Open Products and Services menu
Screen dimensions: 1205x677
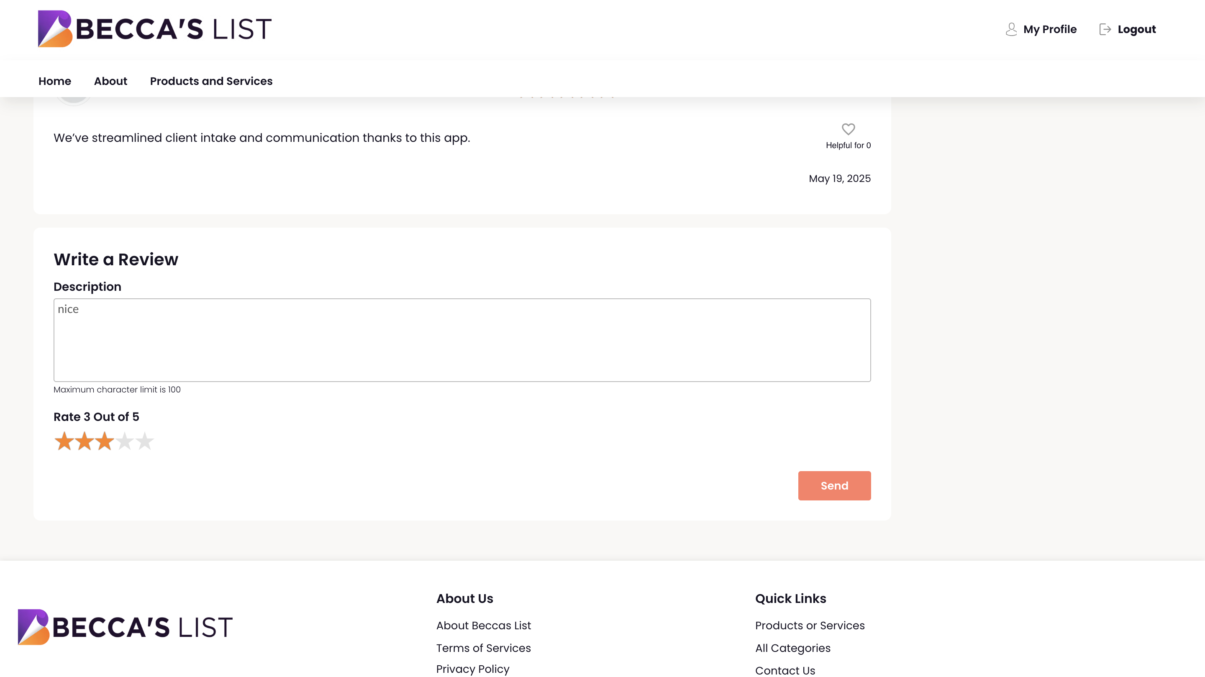tap(211, 81)
